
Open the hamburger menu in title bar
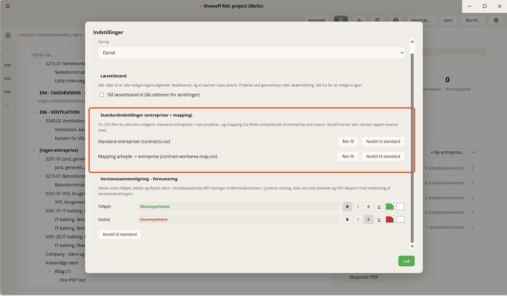click(8, 6)
